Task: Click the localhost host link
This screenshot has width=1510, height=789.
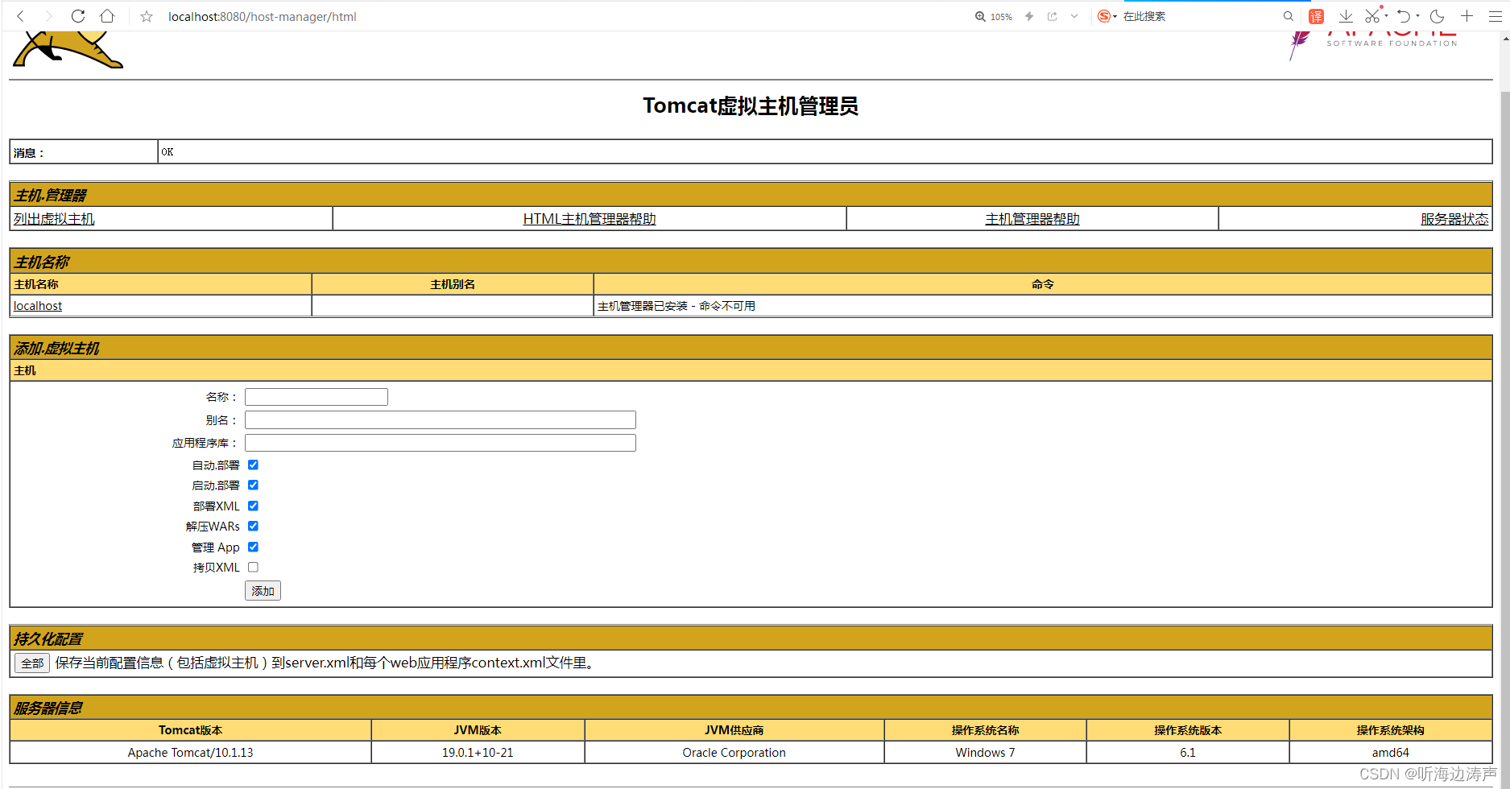Action: tap(38, 306)
